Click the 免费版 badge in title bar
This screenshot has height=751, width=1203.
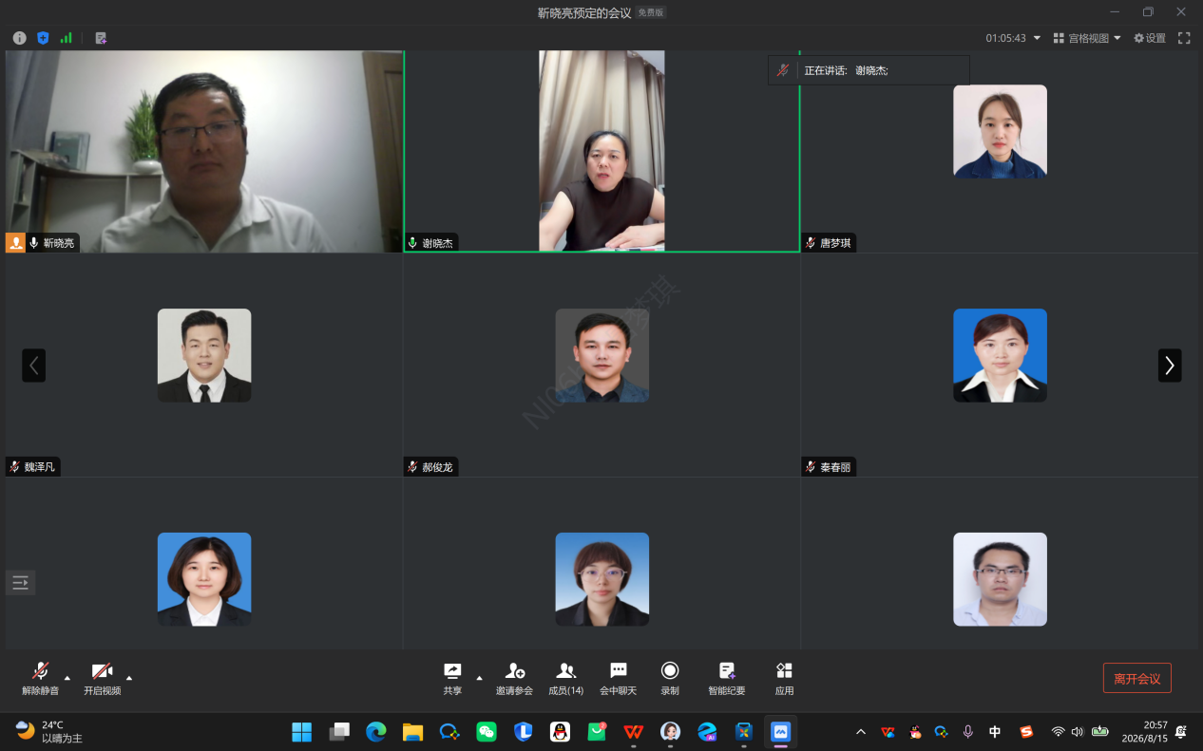(x=651, y=12)
